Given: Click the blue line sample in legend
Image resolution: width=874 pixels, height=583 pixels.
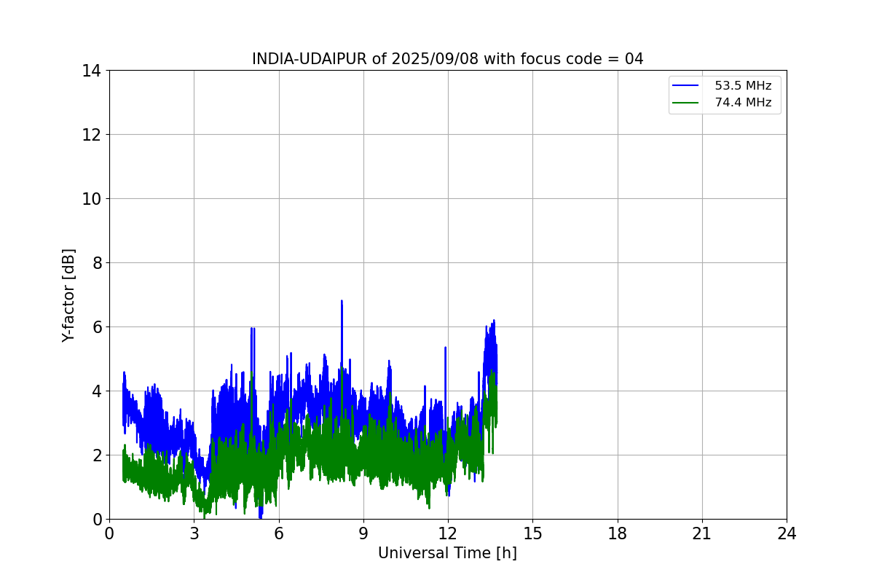Looking at the screenshot, I should tap(685, 86).
